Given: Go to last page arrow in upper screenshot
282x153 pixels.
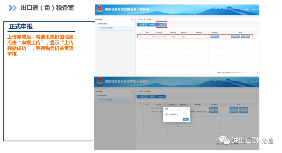Looking at the screenshot, I should click(257, 73).
